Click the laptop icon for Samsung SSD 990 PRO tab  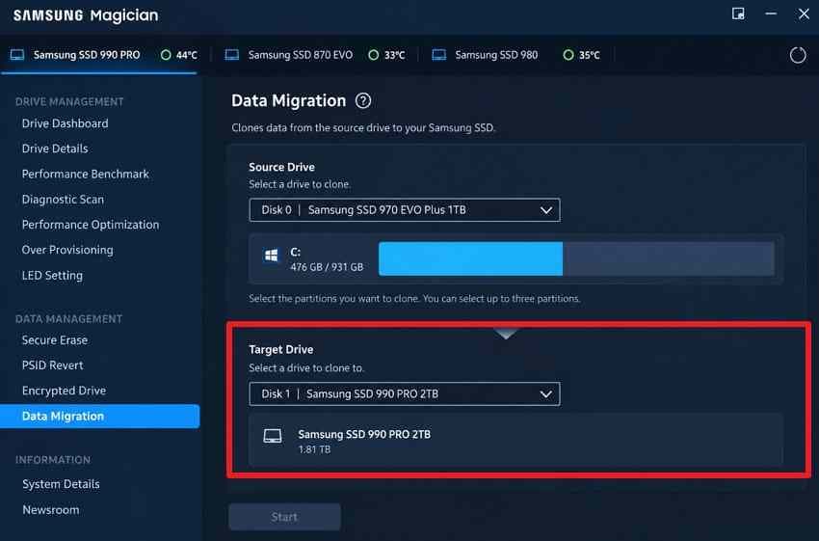17,55
